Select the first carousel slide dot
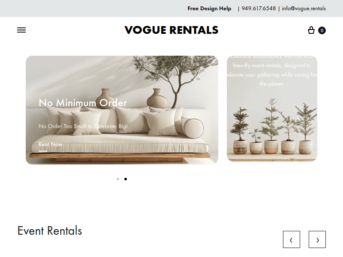 [118, 179]
